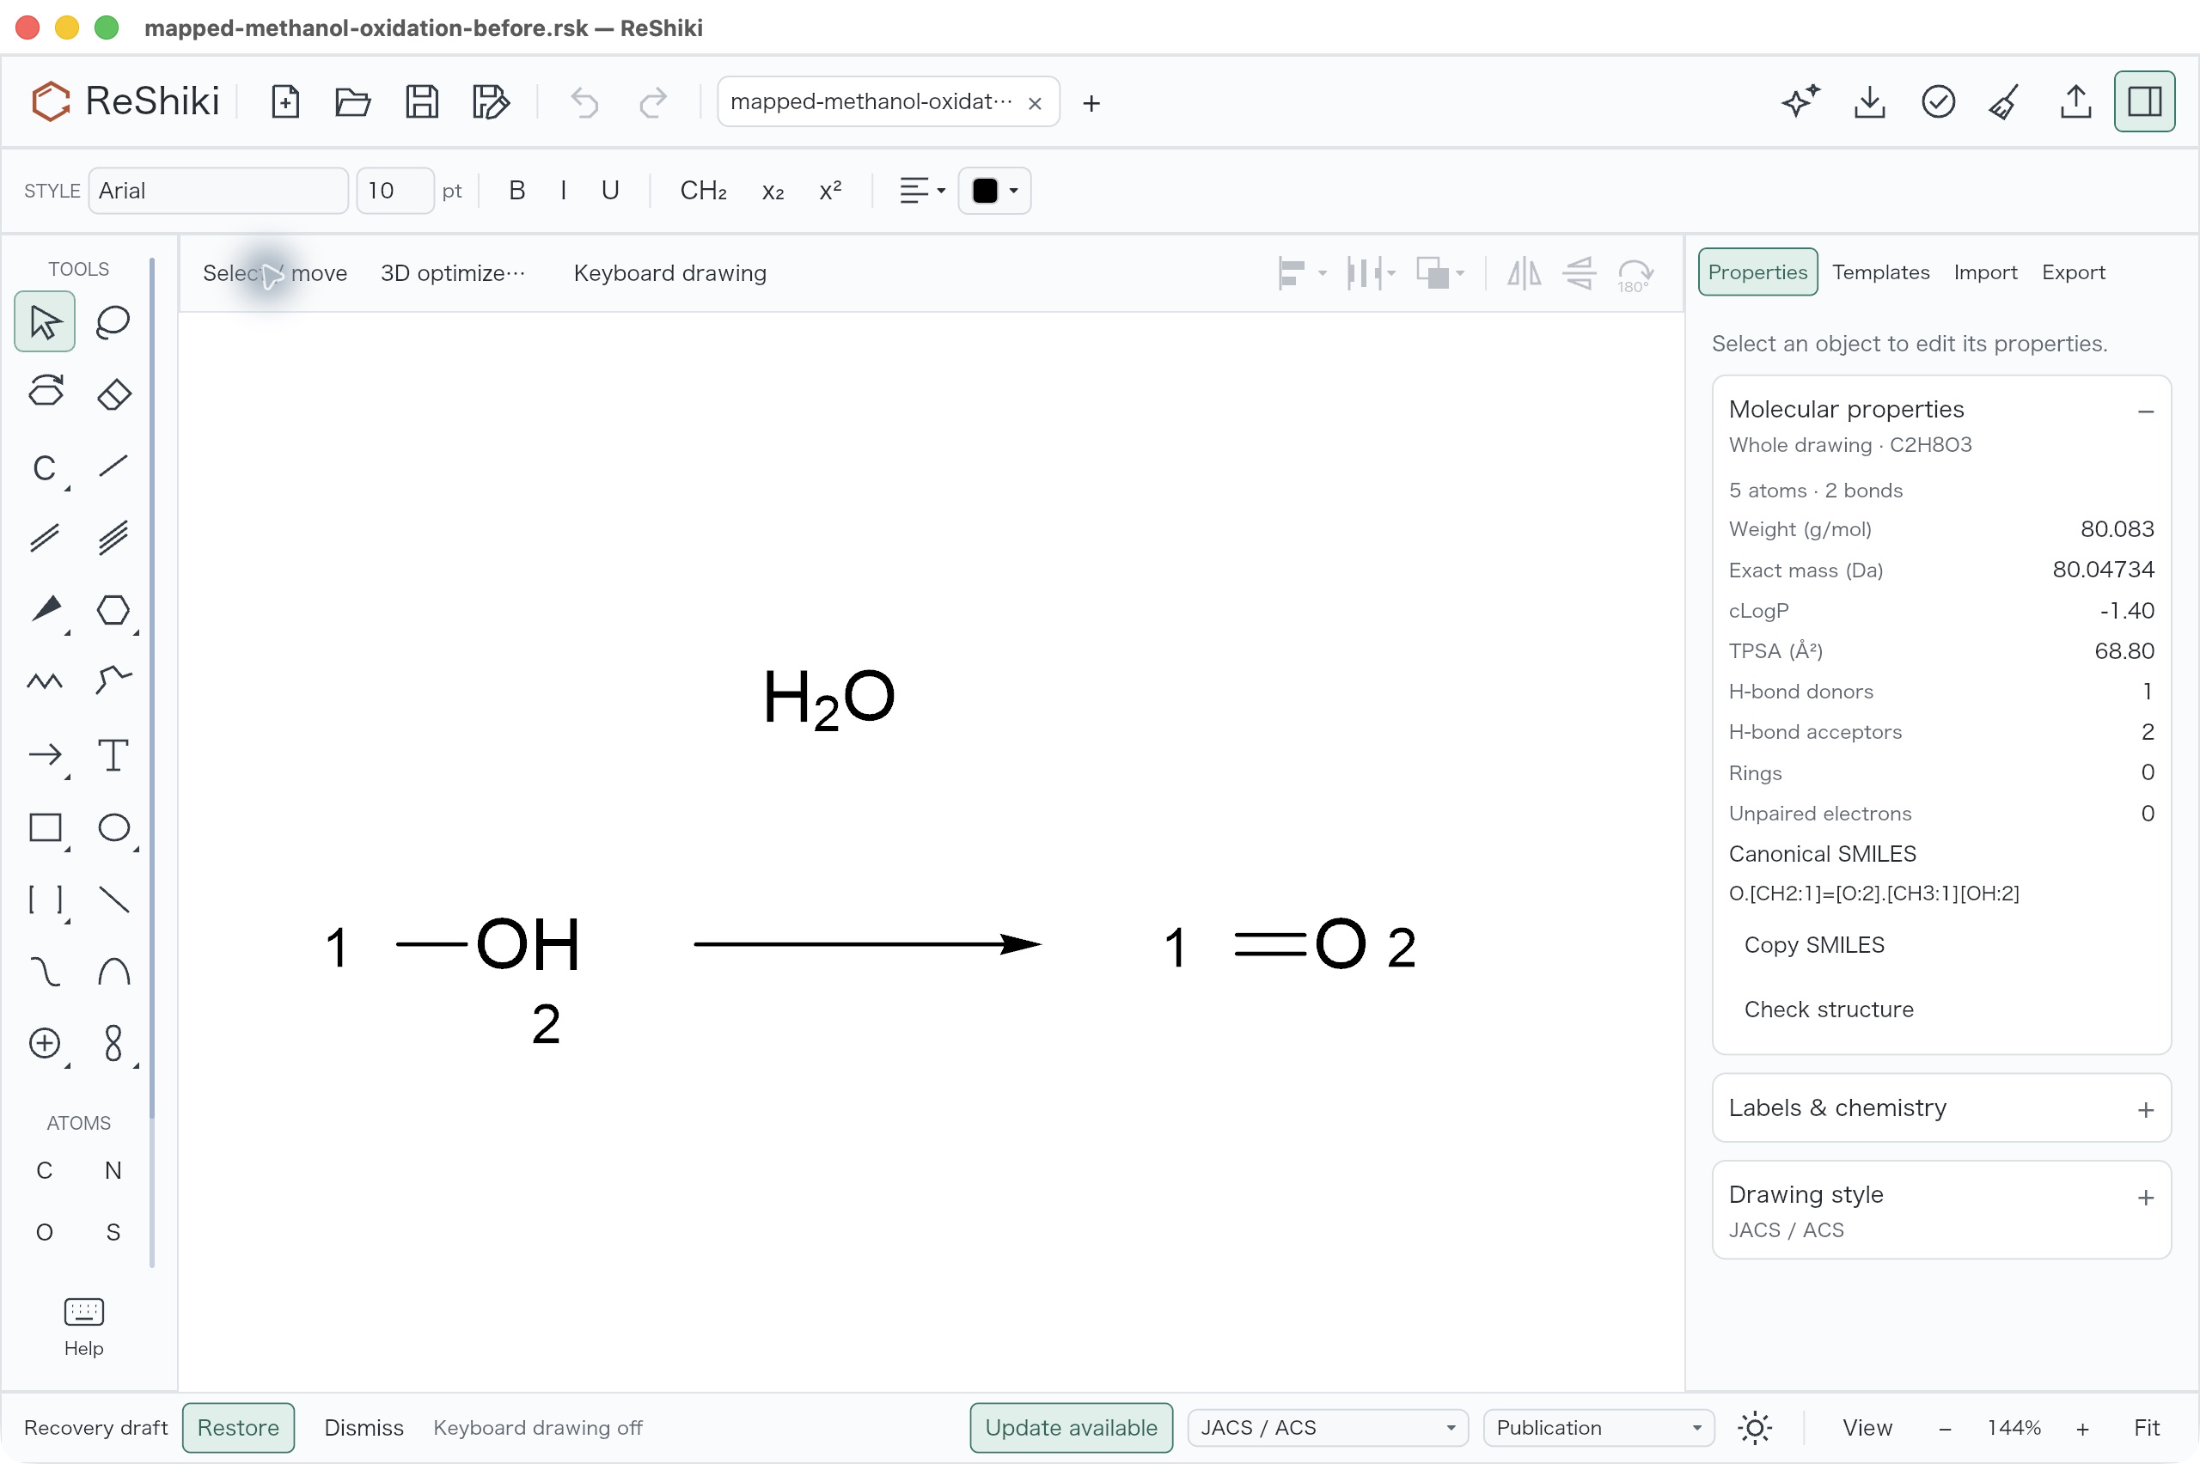Screen dimensions: 2200x1464
Task: Toggle italic formatting
Action: [x=563, y=191]
